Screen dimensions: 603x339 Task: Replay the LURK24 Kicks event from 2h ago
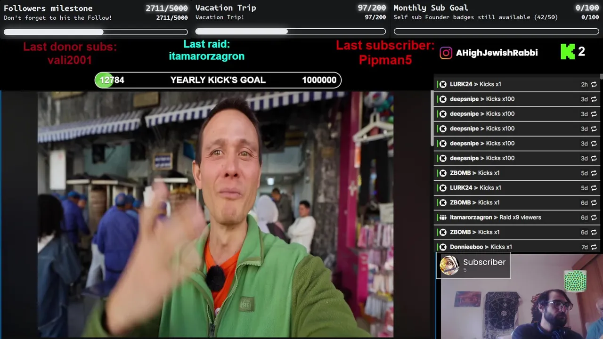(x=594, y=84)
